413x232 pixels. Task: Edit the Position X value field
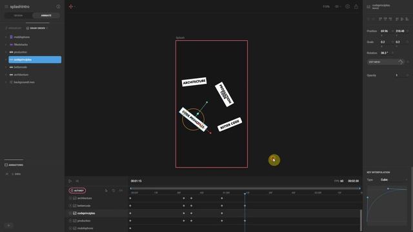point(385,31)
